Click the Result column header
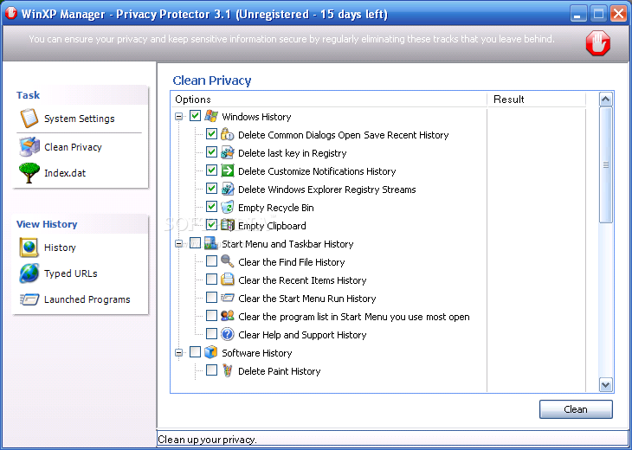 (537, 100)
